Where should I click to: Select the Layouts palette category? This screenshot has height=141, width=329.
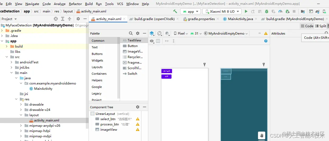[97, 67]
